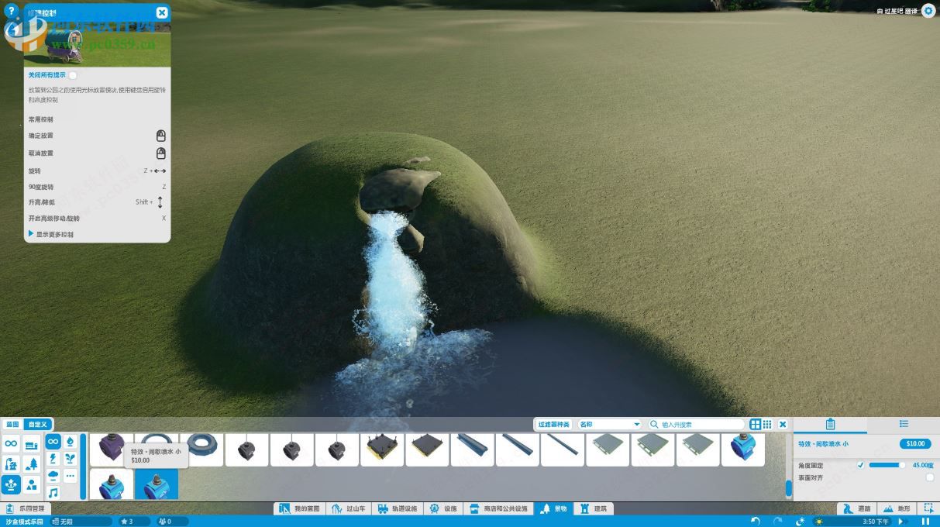Select the all-items infinity category icon
This screenshot has height=527, width=940.
coord(11,443)
